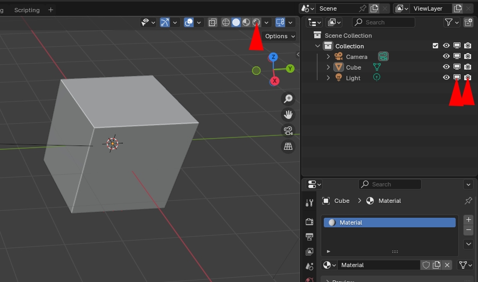Image resolution: width=478 pixels, height=282 pixels.
Task: Disable Camera object in renders
Action: [x=467, y=57]
